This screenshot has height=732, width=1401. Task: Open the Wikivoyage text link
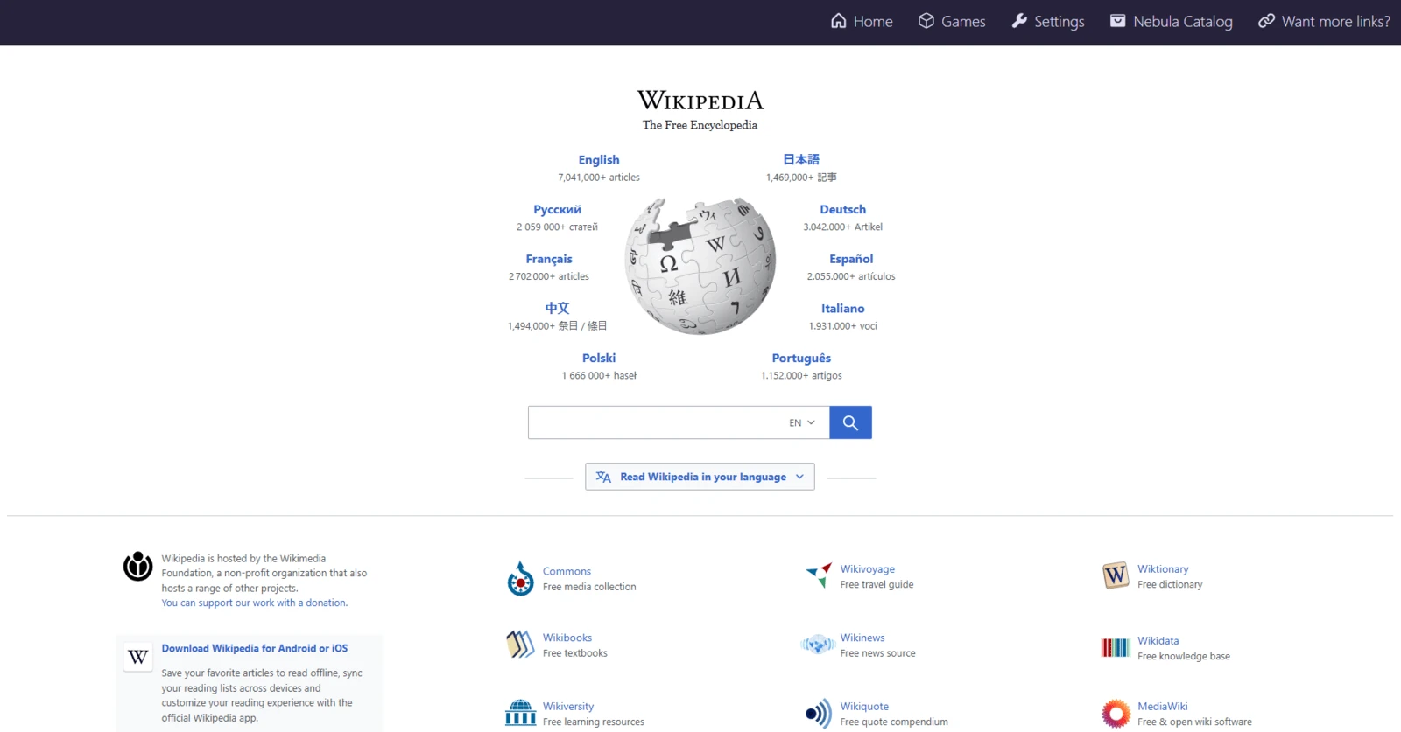pos(868,569)
